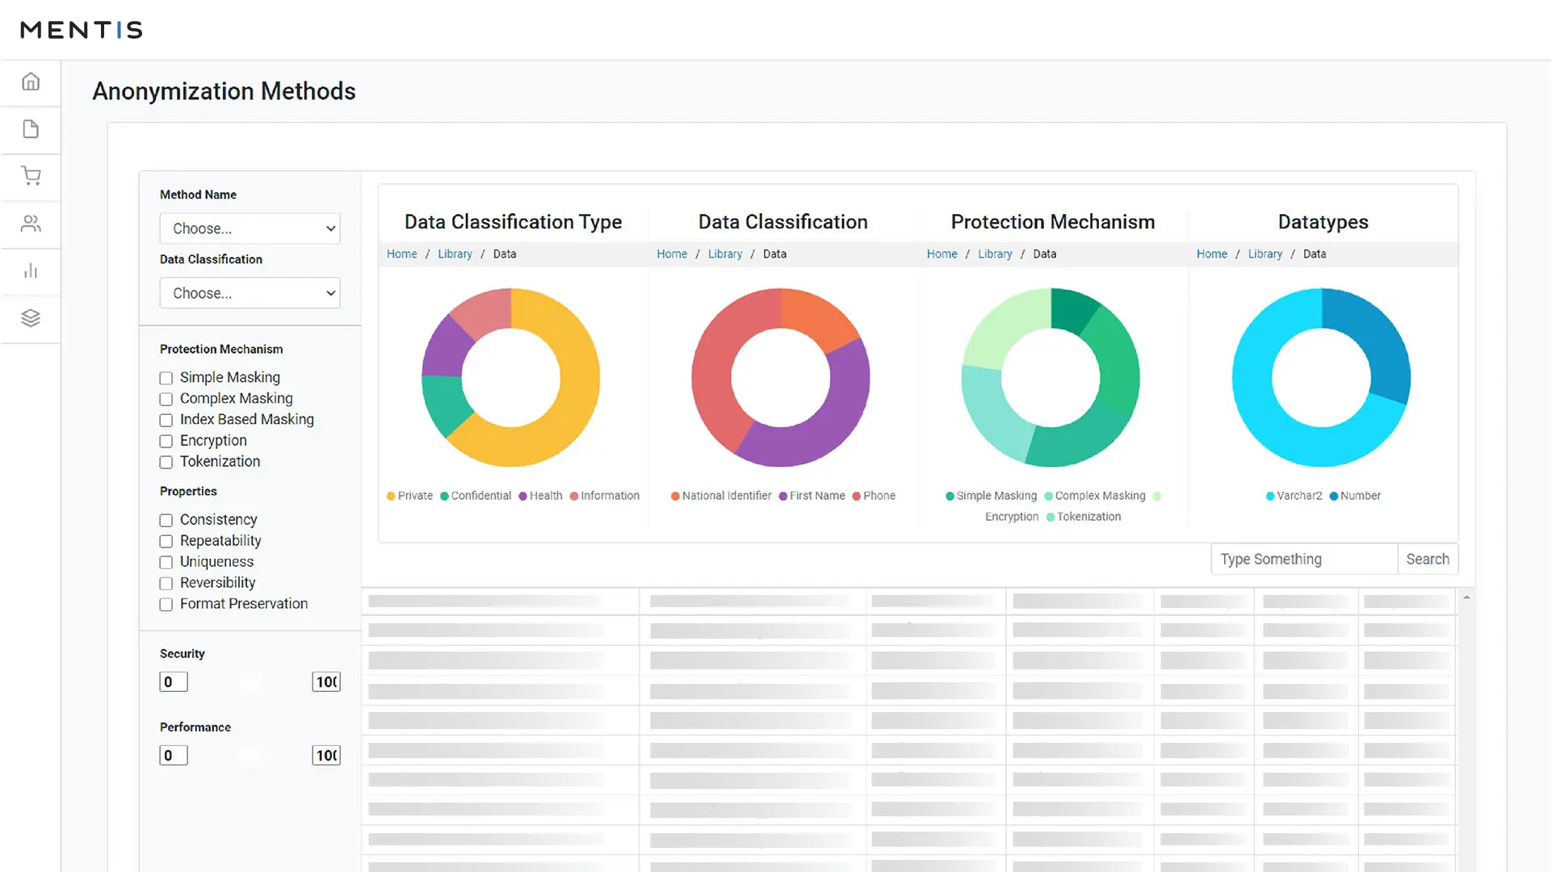The image size is (1552, 872).
Task: Click the MENTIS logo
Action: coord(82,30)
